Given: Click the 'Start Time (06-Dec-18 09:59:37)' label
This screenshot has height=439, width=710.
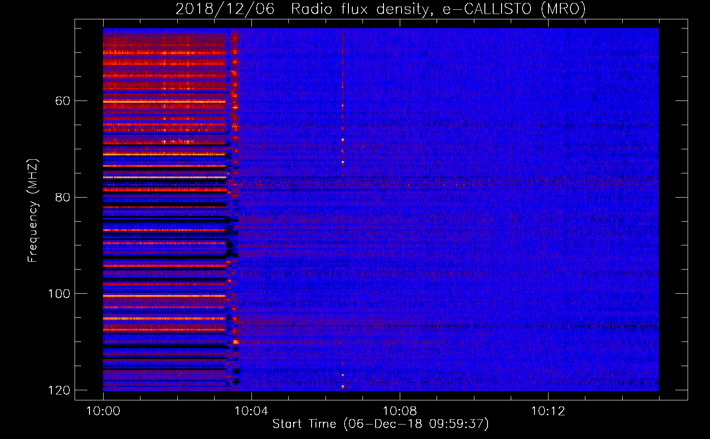Looking at the screenshot, I should [380, 424].
